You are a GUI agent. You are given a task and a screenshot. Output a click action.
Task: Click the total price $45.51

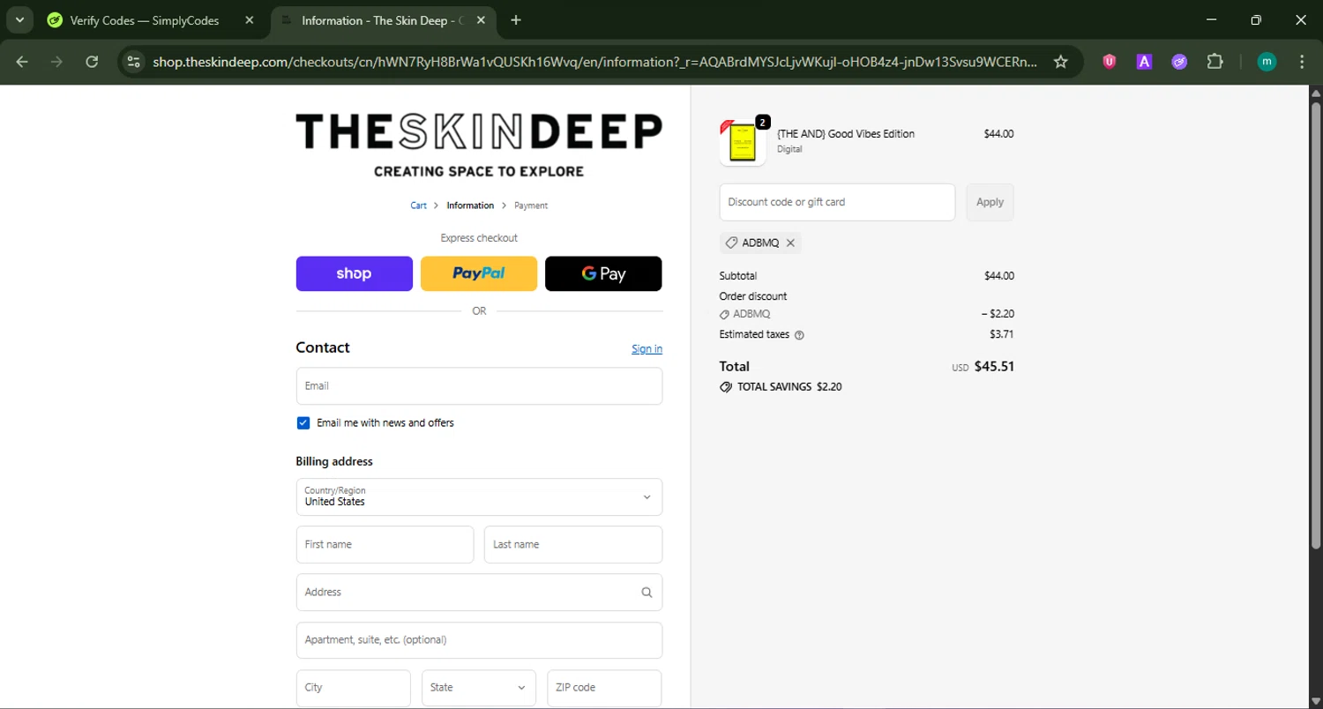click(x=994, y=367)
